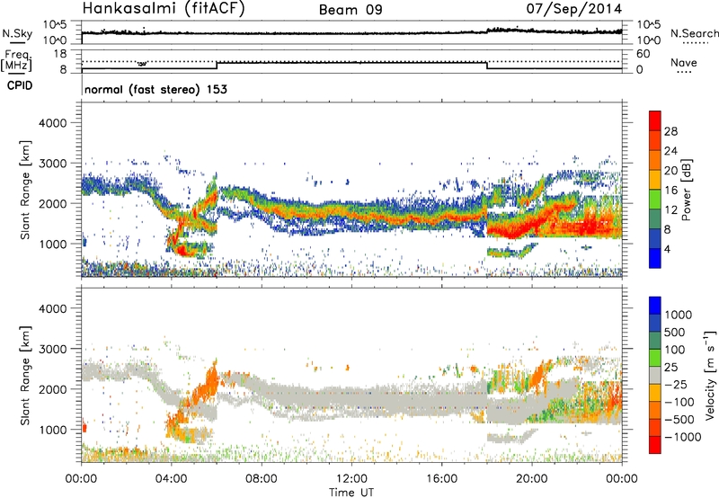Select the Beam 09 label
The width and height of the screenshot is (719, 498).
(x=351, y=10)
